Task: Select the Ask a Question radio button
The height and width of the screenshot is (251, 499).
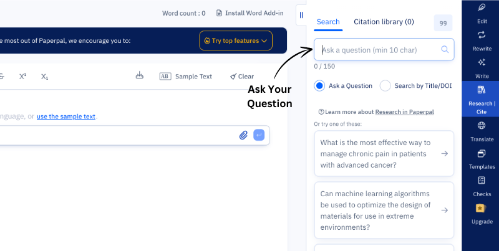Action: point(319,86)
